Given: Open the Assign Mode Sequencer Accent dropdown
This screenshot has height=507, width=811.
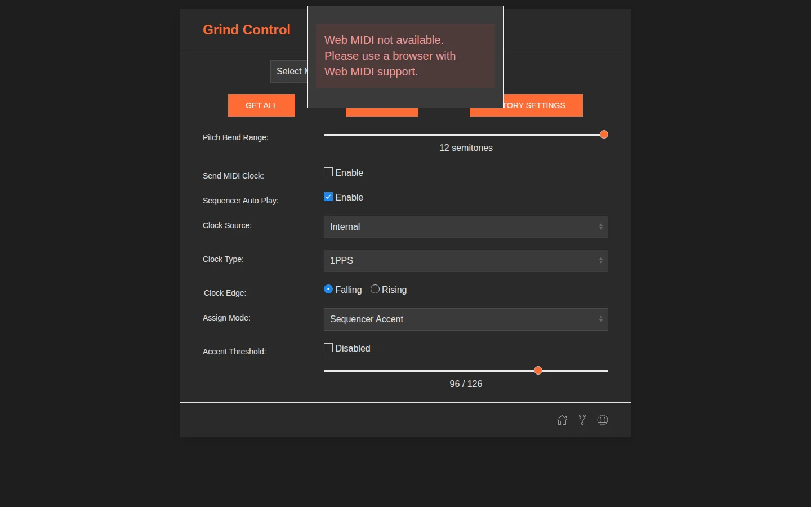Looking at the screenshot, I should (466, 319).
